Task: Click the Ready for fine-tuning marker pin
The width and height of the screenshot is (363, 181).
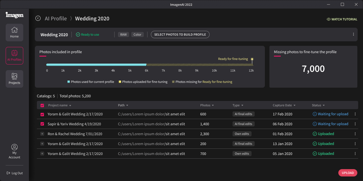Action: pos(252,59)
